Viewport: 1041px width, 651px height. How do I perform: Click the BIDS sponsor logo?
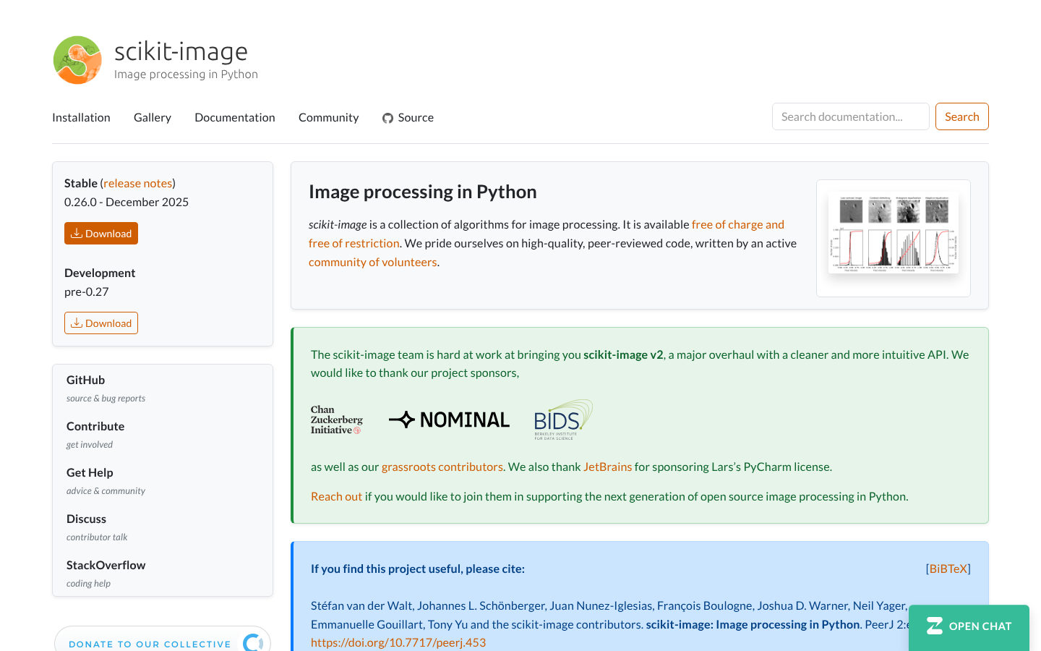pyautogui.click(x=563, y=420)
